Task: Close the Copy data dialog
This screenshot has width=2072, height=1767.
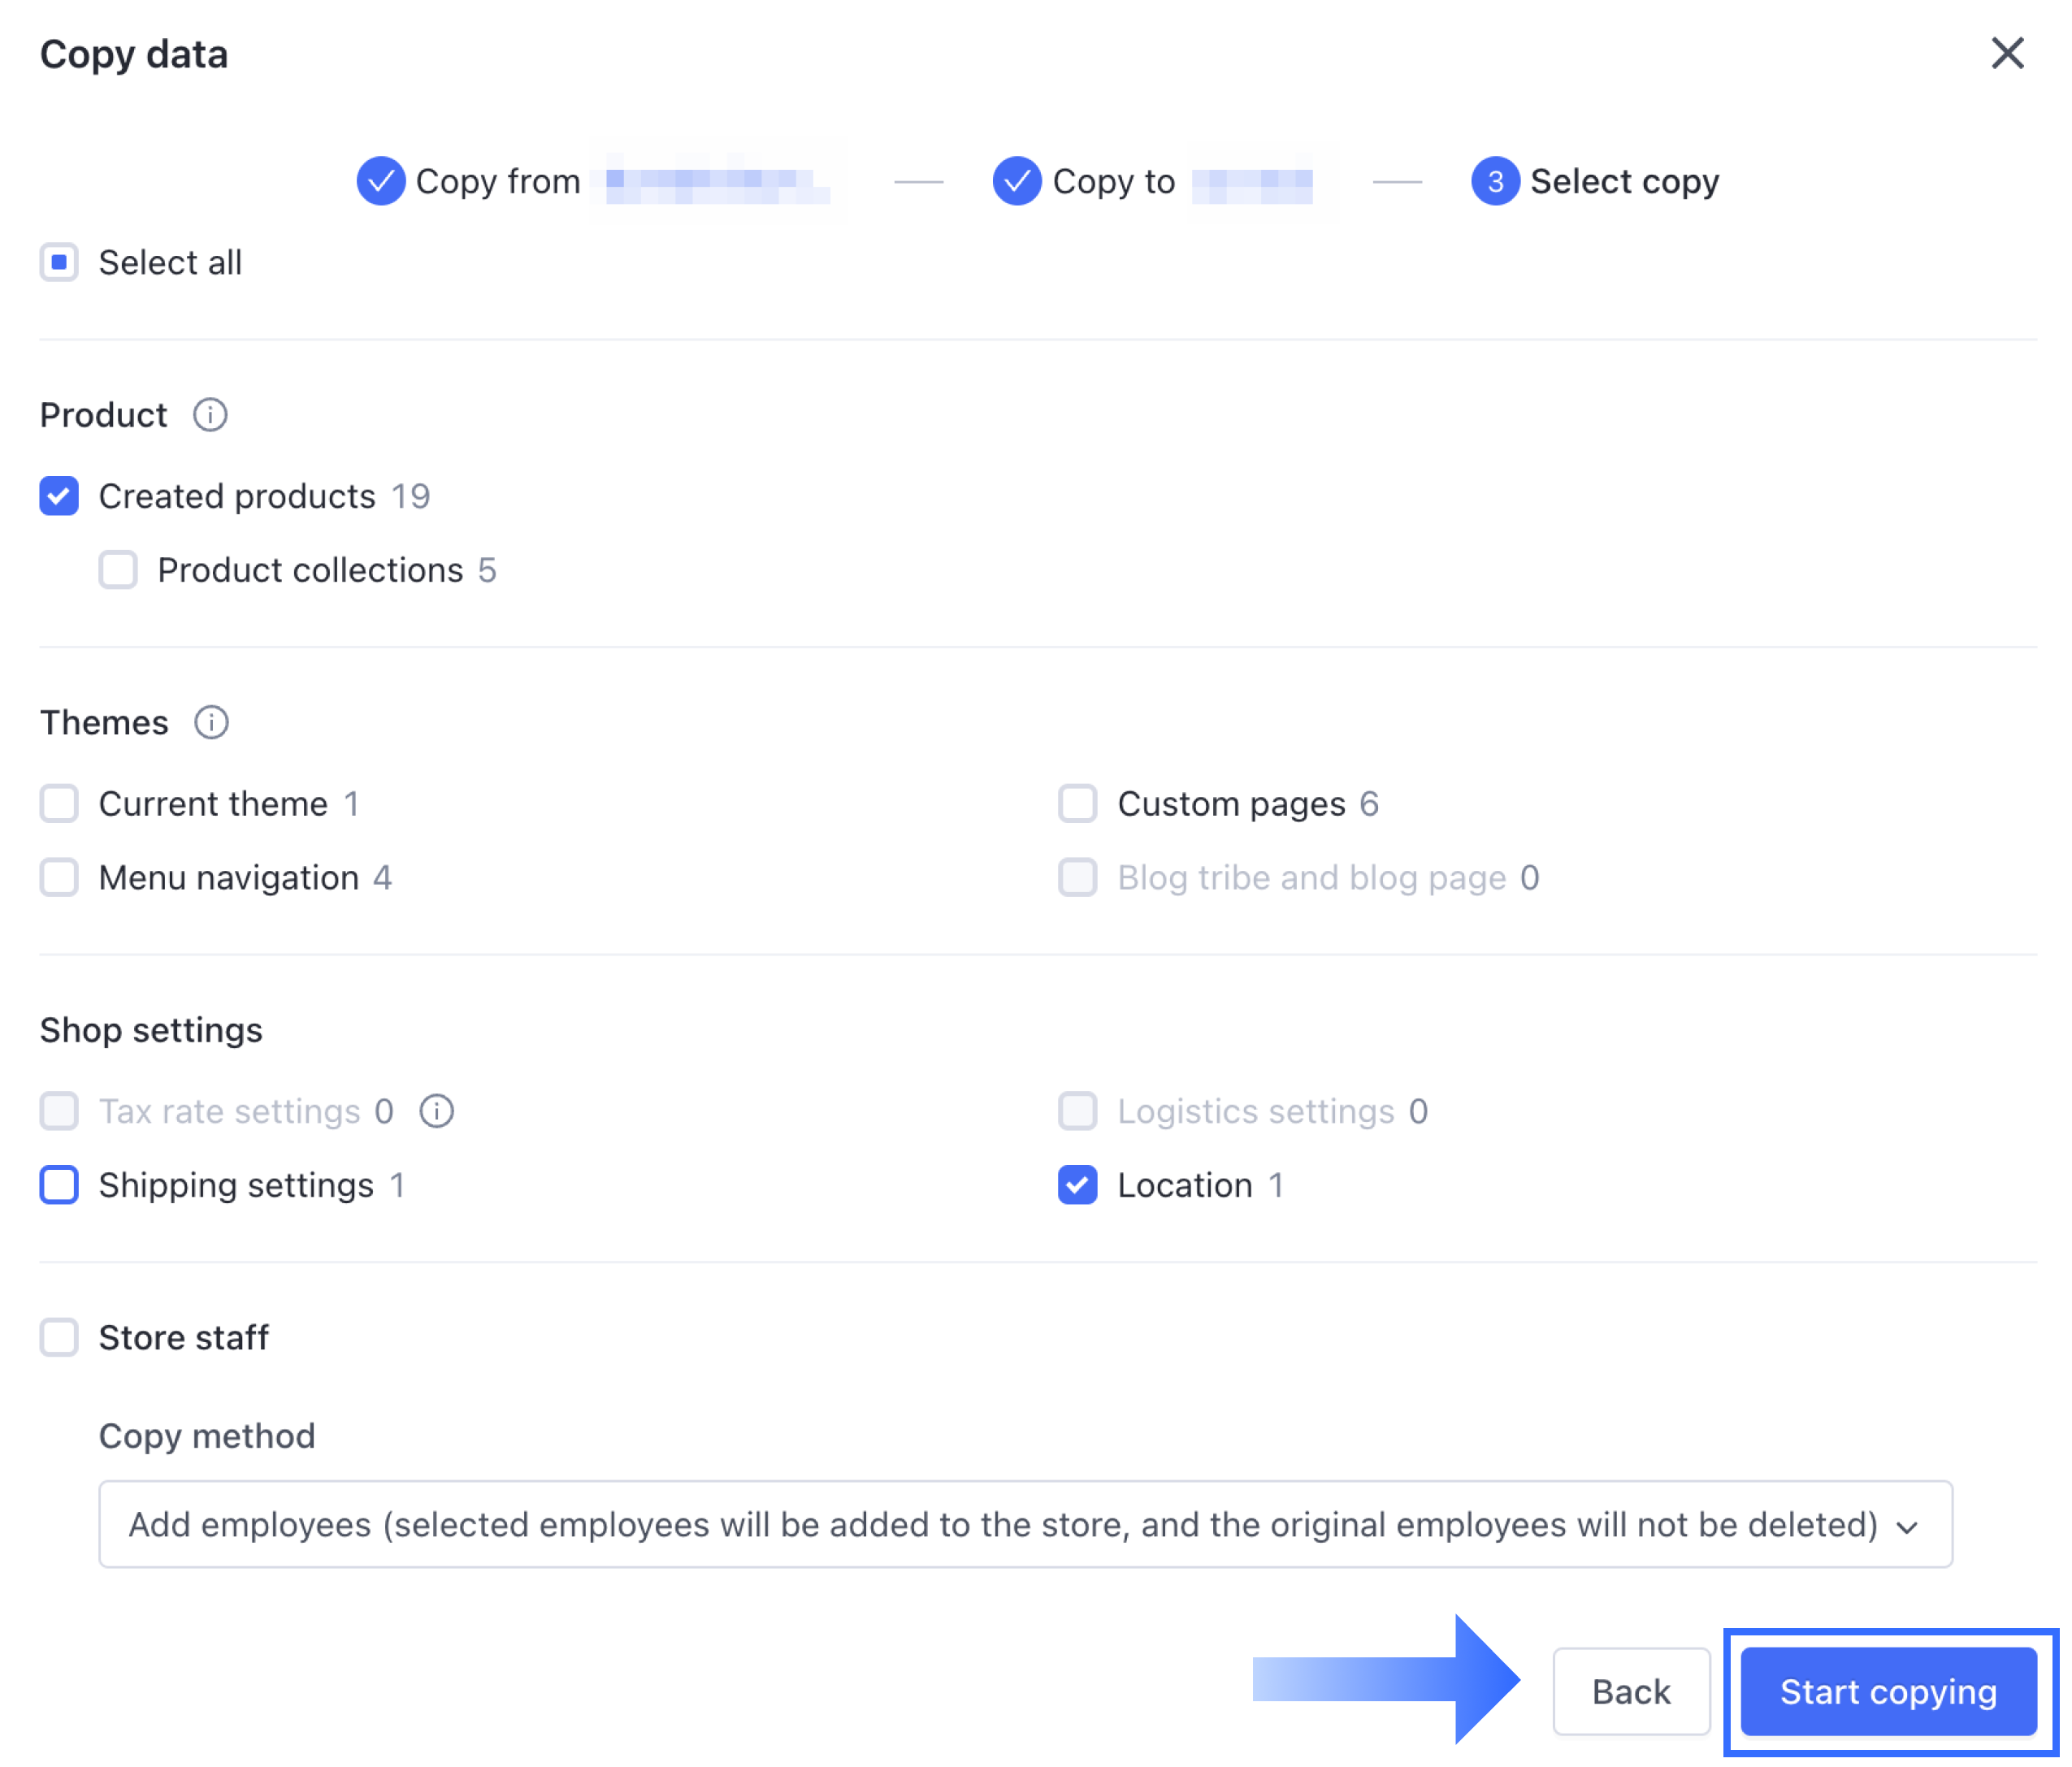Action: [x=2007, y=54]
